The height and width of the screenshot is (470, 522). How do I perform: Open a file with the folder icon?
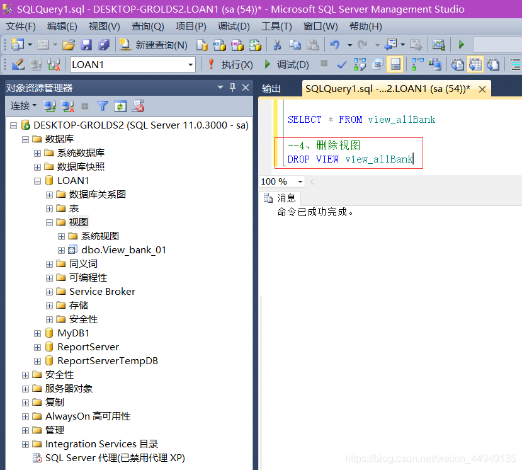[69, 45]
